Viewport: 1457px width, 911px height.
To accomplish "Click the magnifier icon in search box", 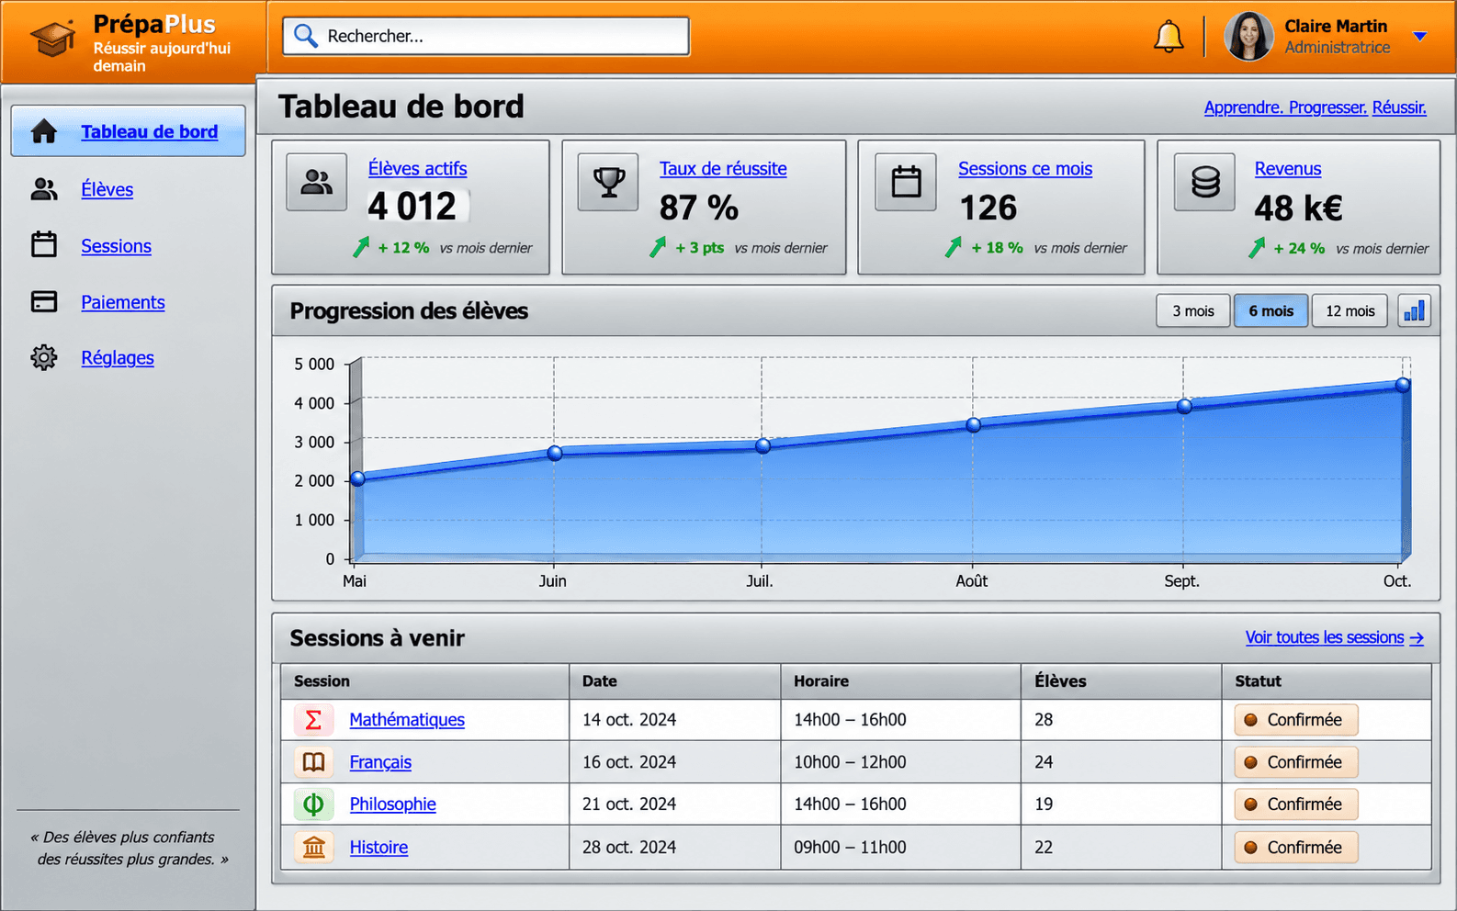I will [306, 36].
